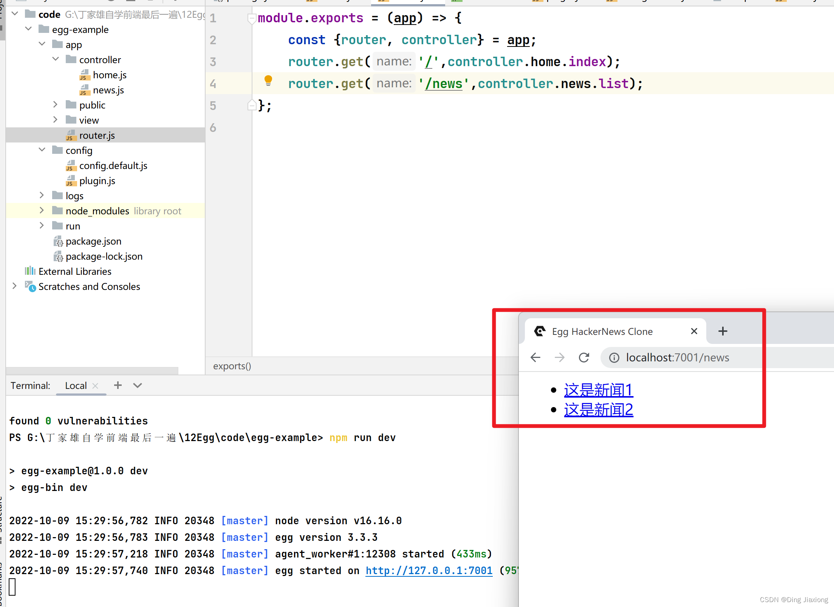Click the Scratches and Consoles icon
The height and width of the screenshot is (607, 834).
pyautogui.click(x=31, y=286)
